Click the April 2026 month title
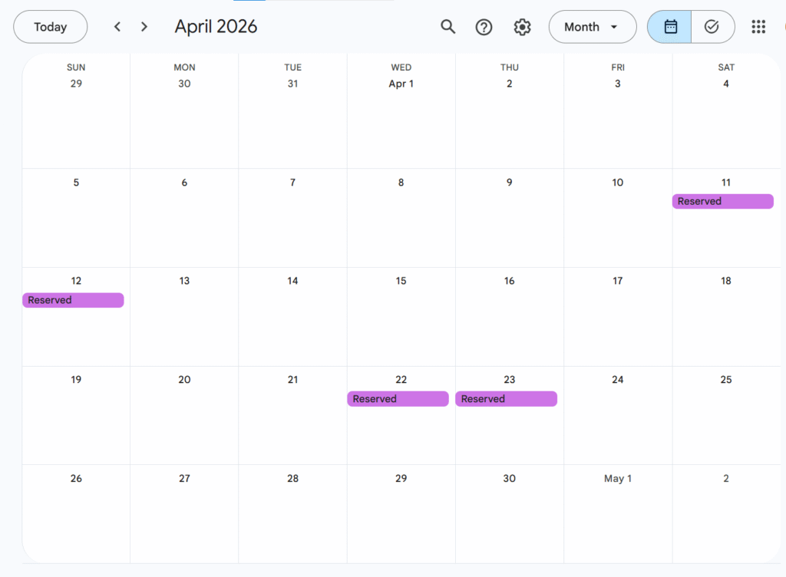The height and width of the screenshot is (577, 786). pos(216,27)
